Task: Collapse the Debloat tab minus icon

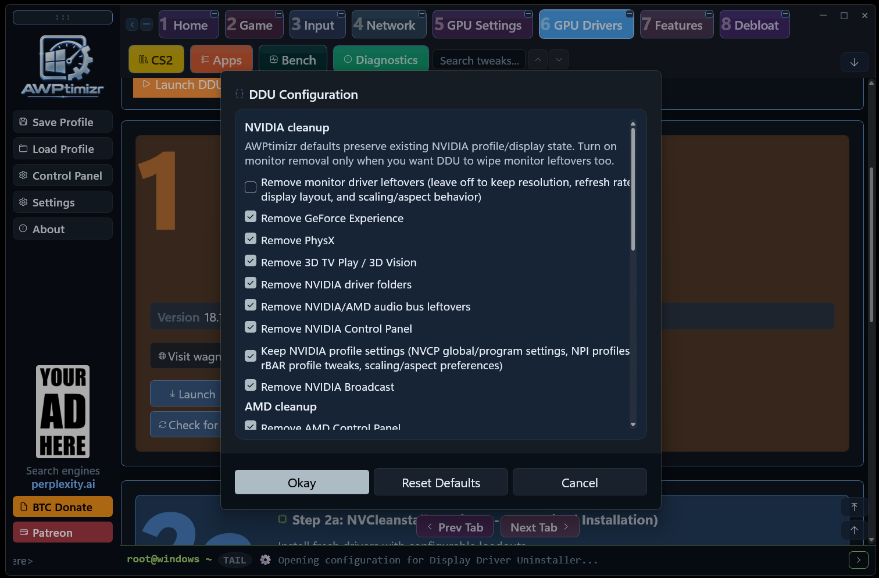Action: point(785,14)
